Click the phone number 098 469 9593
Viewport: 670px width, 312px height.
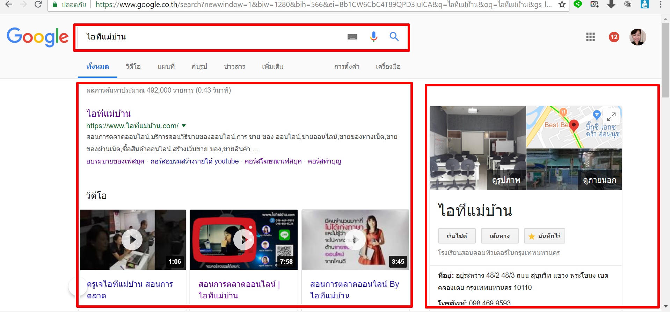pyautogui.click(x=490, y=303)
